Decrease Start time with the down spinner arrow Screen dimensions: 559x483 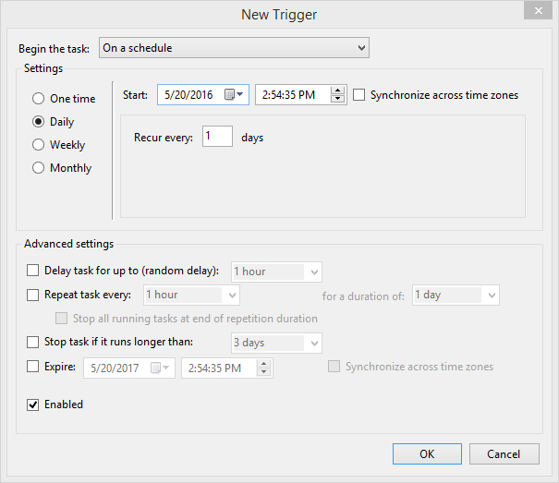tap(337, 99)
